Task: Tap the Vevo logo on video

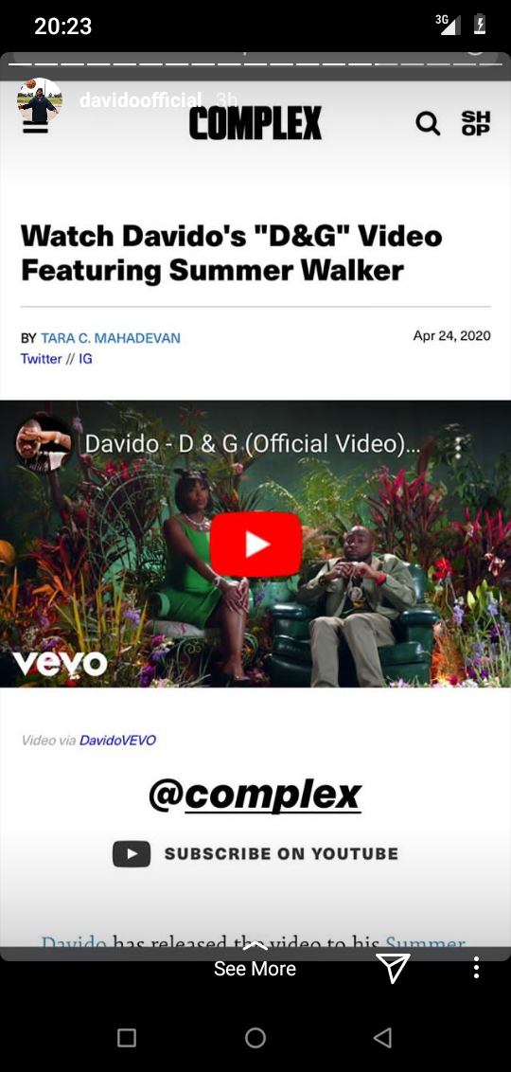Action: (60, 663)
